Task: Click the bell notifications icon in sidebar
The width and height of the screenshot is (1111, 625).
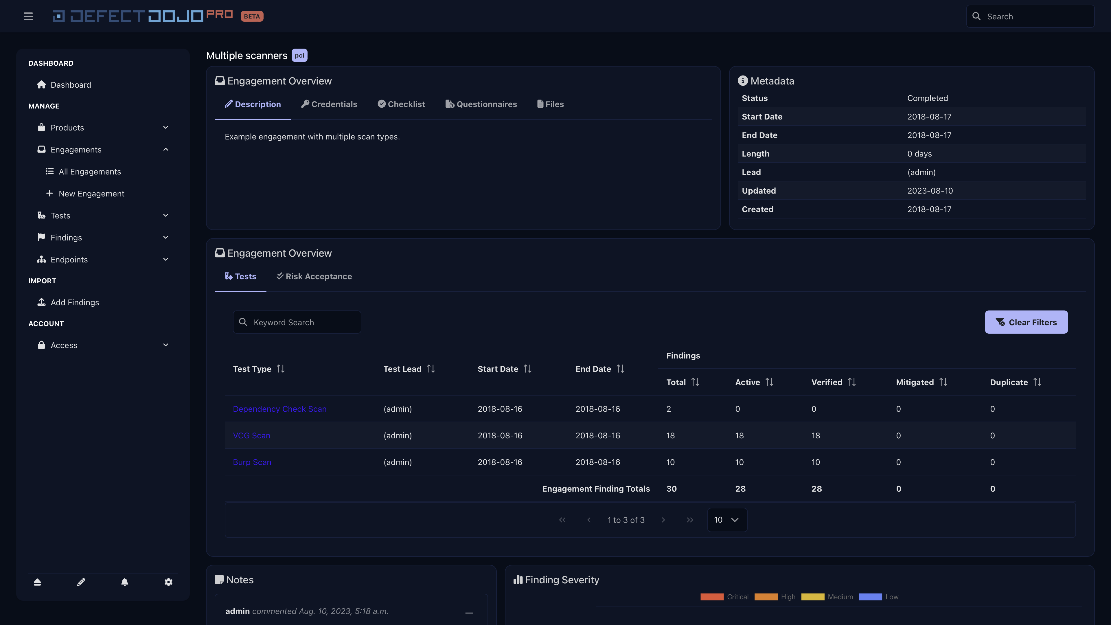Action: [x=125, y=582]
